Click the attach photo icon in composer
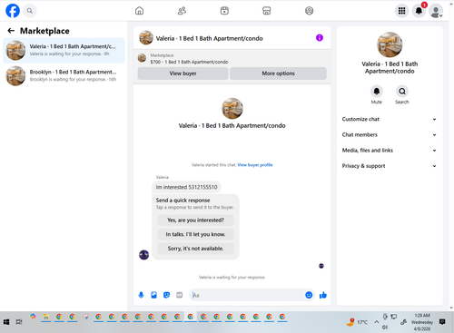 pyautogui.click(x=153, y=295)
